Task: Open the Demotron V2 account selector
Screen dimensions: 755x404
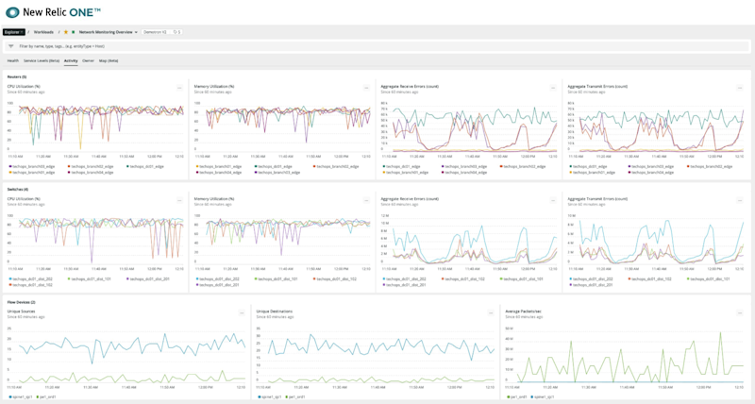Action: tap(155, 32)
